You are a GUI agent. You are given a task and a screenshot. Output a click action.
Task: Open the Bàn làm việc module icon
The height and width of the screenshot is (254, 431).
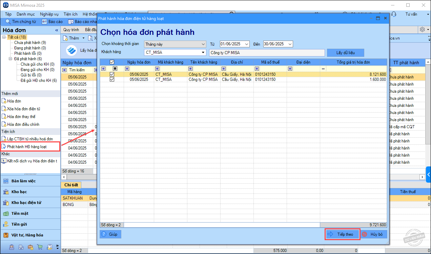coord(5,181)
